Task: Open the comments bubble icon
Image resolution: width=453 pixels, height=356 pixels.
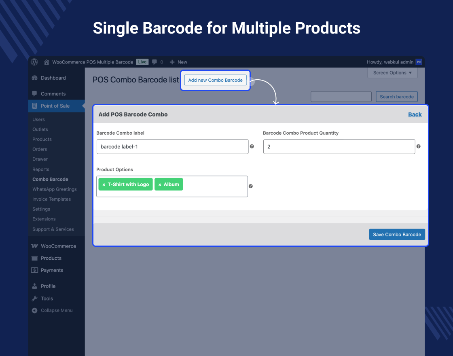Action: click(155, 62)
